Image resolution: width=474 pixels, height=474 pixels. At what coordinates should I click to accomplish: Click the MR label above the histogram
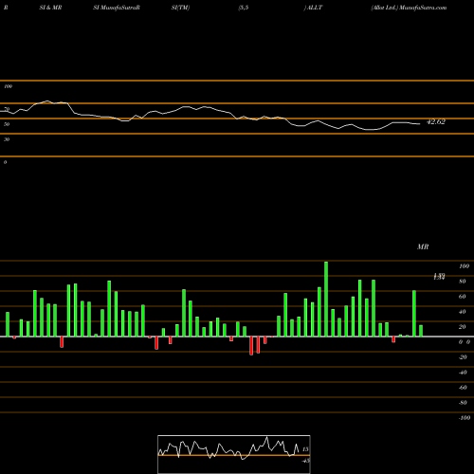point(423,246)
